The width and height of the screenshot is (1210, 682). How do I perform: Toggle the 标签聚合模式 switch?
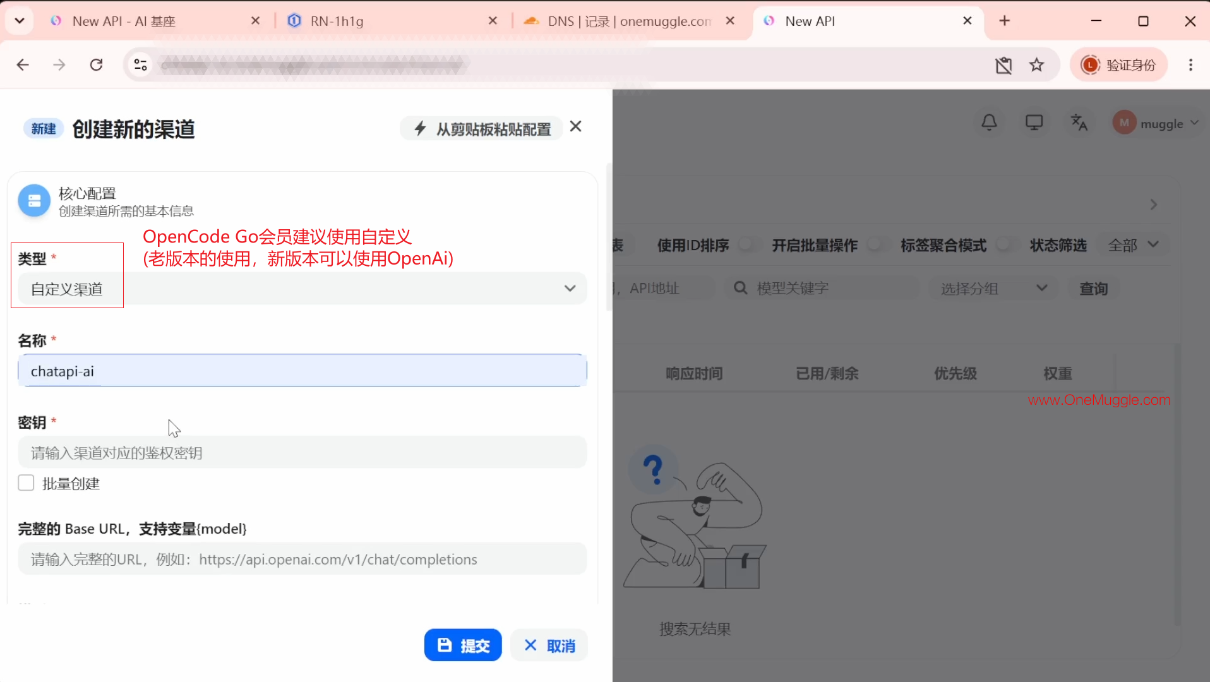pyautogui.click(x=1007, y=245)
